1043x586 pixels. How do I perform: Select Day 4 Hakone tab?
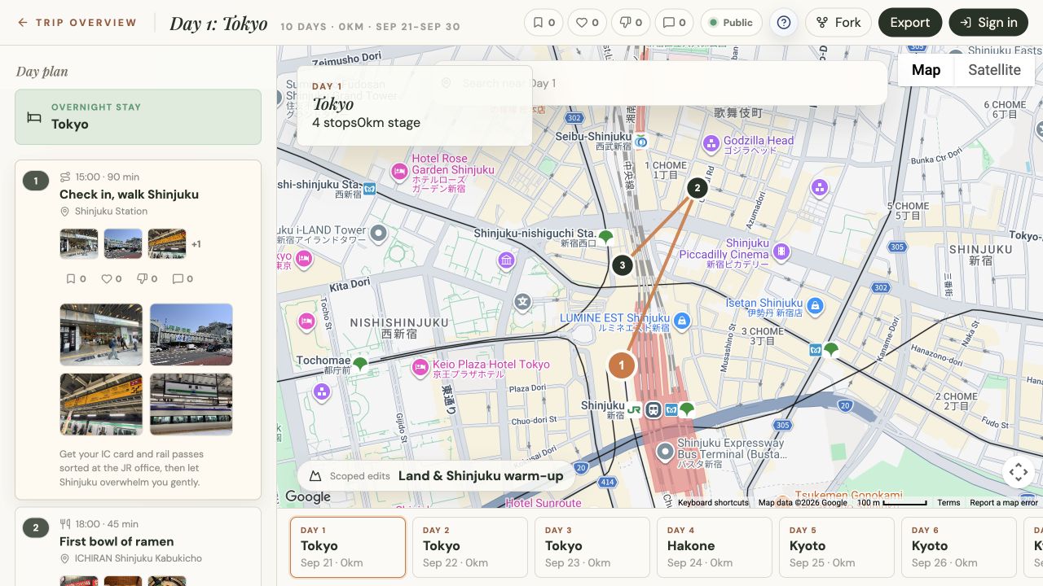pos(715,547)
